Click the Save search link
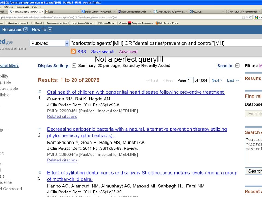This screenshot has width=262, height=197. [103, 52]
